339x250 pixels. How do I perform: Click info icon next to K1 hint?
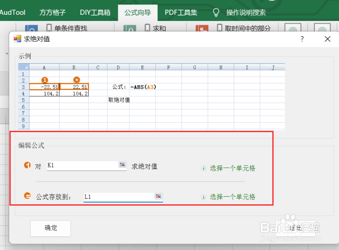[203, 168]
